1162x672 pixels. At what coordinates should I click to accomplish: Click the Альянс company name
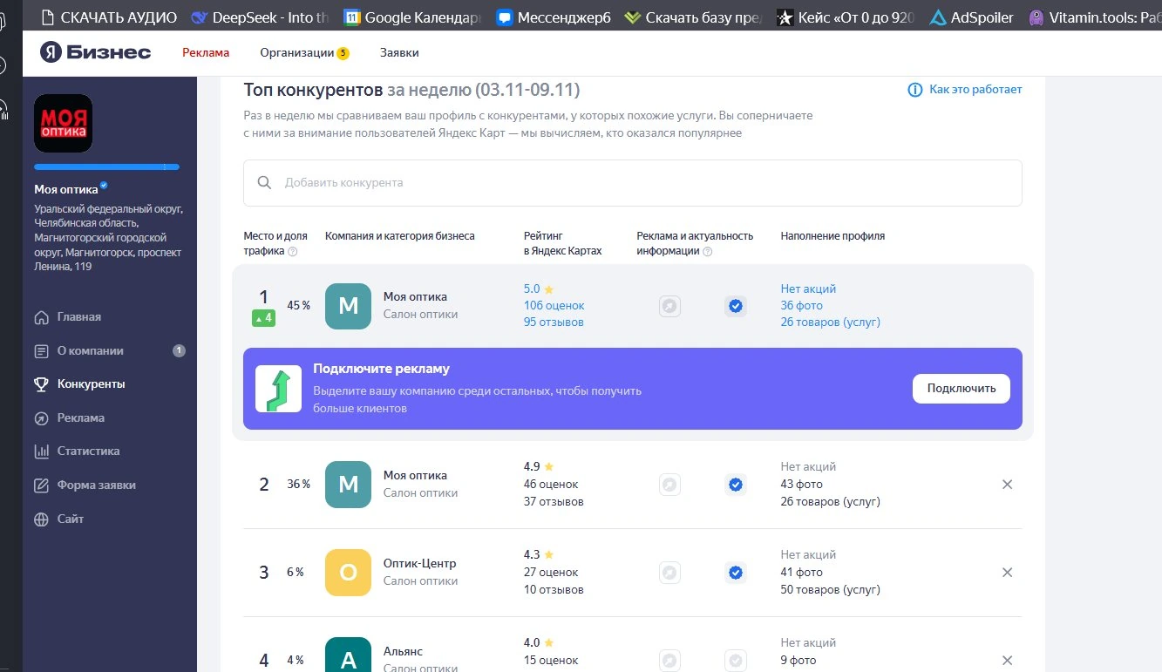tap(404, 652)
